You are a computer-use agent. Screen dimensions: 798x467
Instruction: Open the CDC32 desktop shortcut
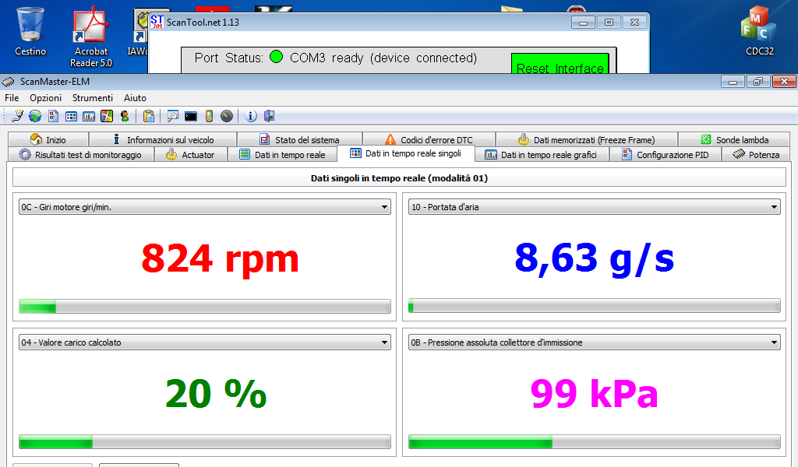[757, 31]
